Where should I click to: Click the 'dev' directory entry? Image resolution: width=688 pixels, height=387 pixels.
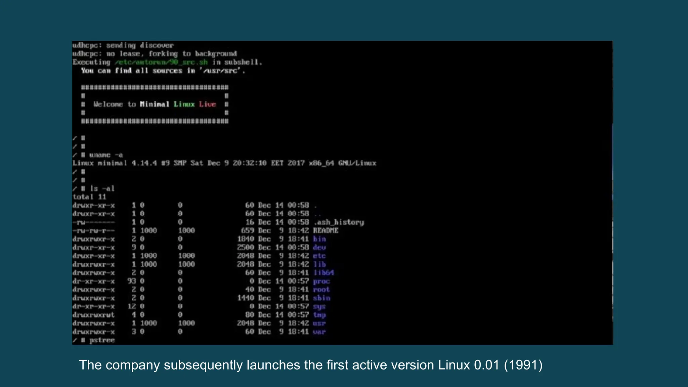pyautogui.click(x=319, y=248)
